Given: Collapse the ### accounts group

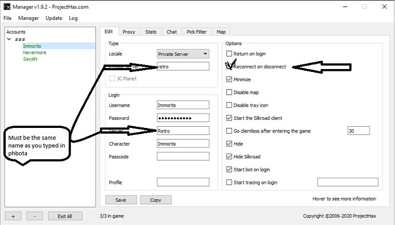Looking at the screenshot, I should point(9,39).
